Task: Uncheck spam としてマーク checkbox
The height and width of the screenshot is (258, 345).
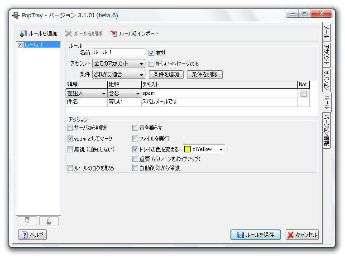Action: pyautogui.click(x=70, y=139)
